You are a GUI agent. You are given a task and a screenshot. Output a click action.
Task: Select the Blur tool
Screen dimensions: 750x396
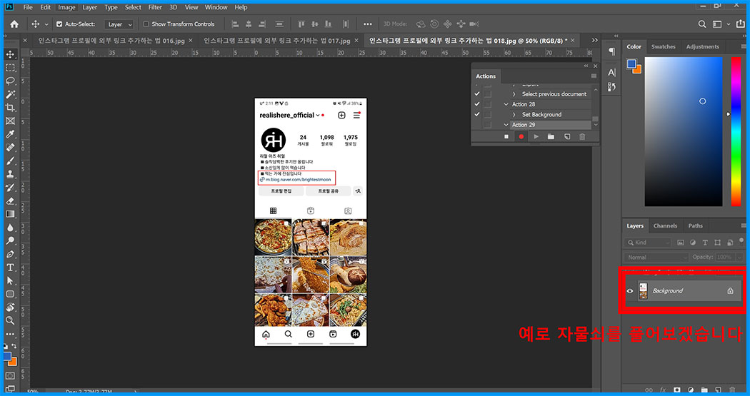pos(10,228)
